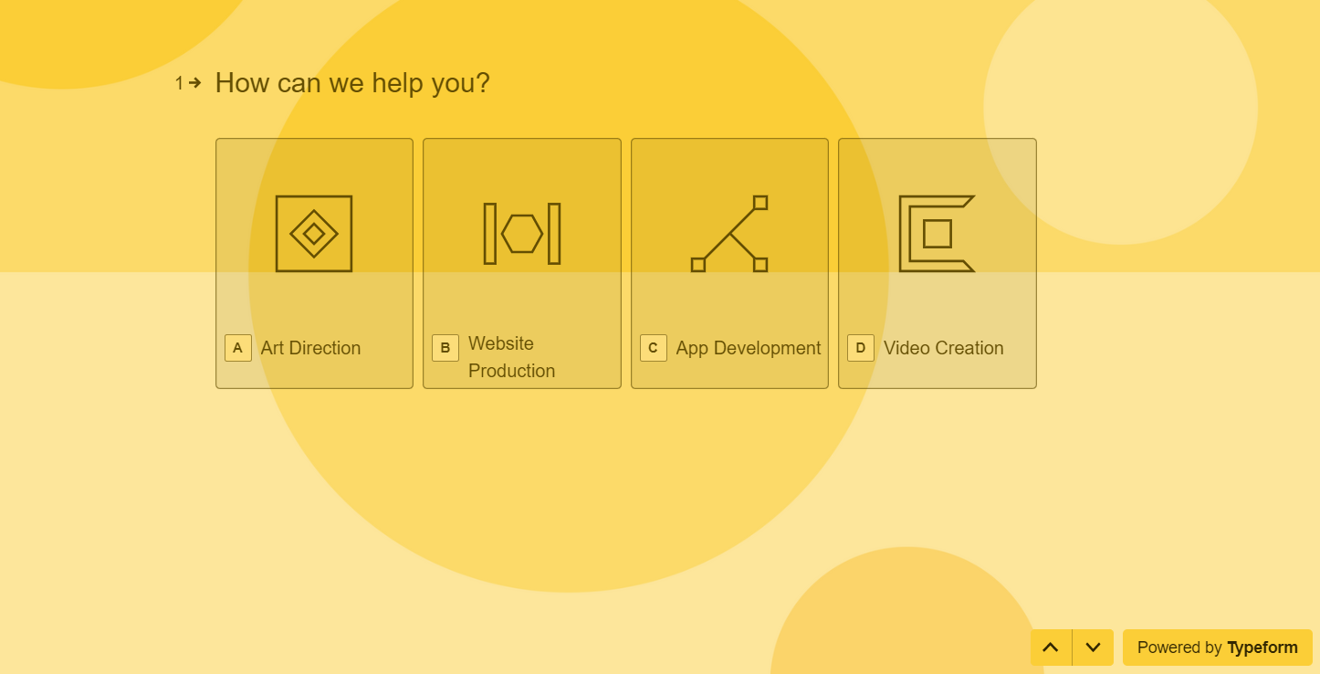Go to previous question with up chevron
Image resolution: width=1320 pixels, height=674 pixels.
pos(1051,648)
